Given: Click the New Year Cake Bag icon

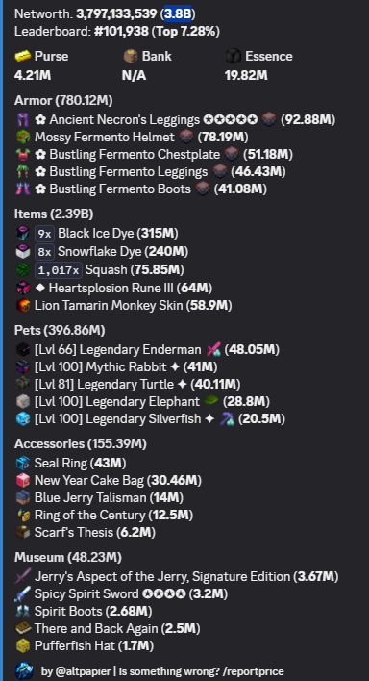Looking at the screenshot, I should pos(22,480).
